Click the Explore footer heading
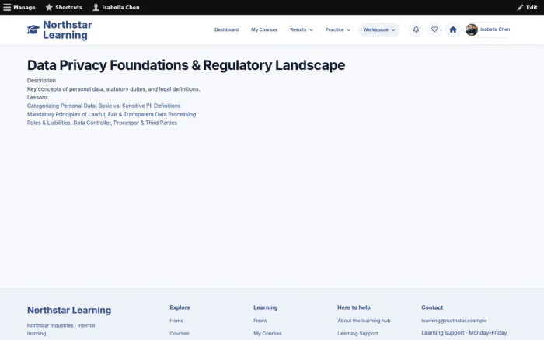Image resolution: width=544 pixels, height=340 pixels. coord(180,307)
